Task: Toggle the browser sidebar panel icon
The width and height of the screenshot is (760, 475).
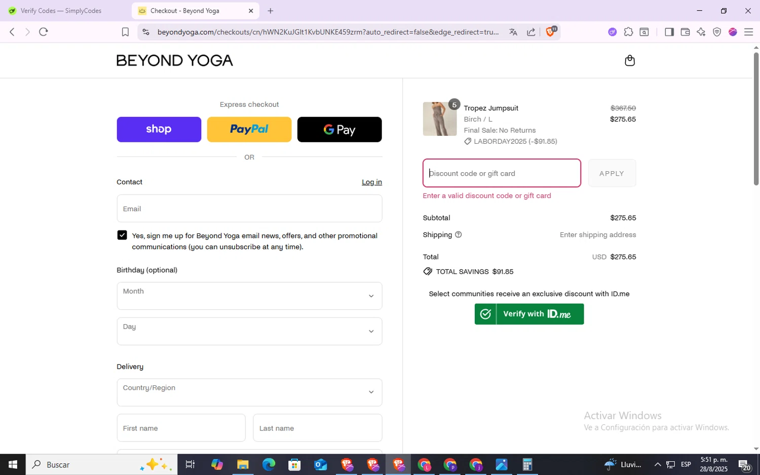Action: [669, 32]
